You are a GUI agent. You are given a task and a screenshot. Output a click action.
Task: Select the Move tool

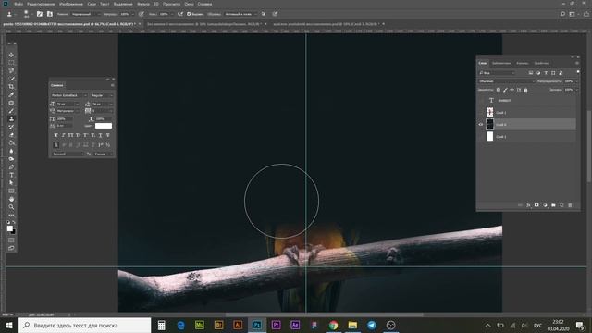11,55
